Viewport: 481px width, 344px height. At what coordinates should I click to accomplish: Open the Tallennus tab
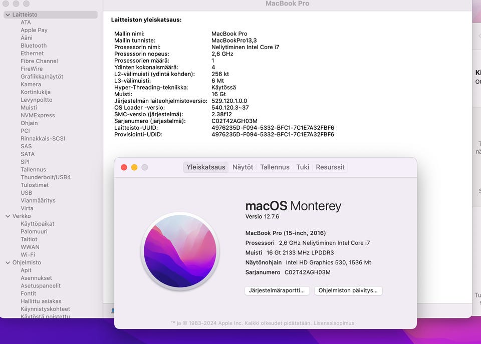point(275,167)
